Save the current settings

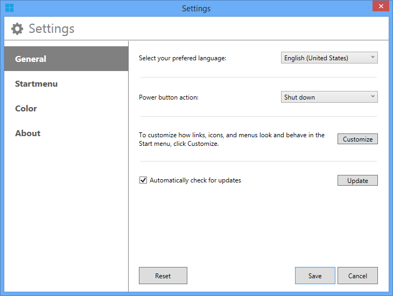pos(315,276)
